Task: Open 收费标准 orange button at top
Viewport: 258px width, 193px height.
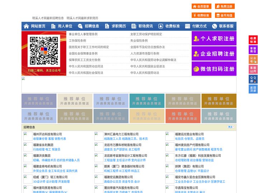Action: tap(201, 15)
